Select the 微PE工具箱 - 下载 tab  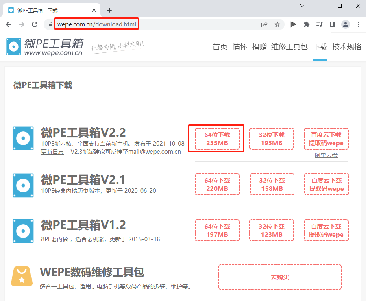(51, 10)
